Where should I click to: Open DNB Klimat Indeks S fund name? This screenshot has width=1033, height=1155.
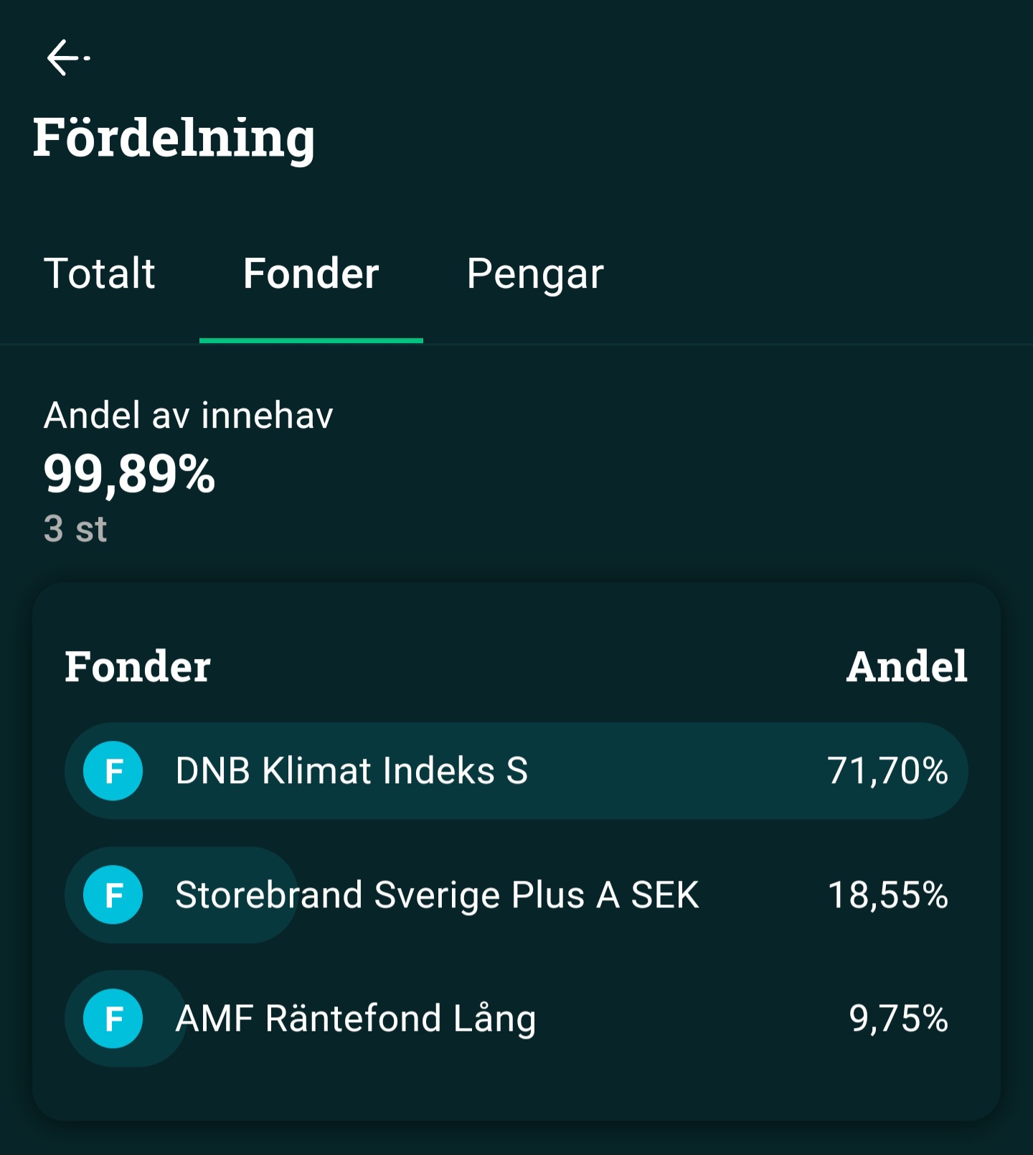(352, 771)
